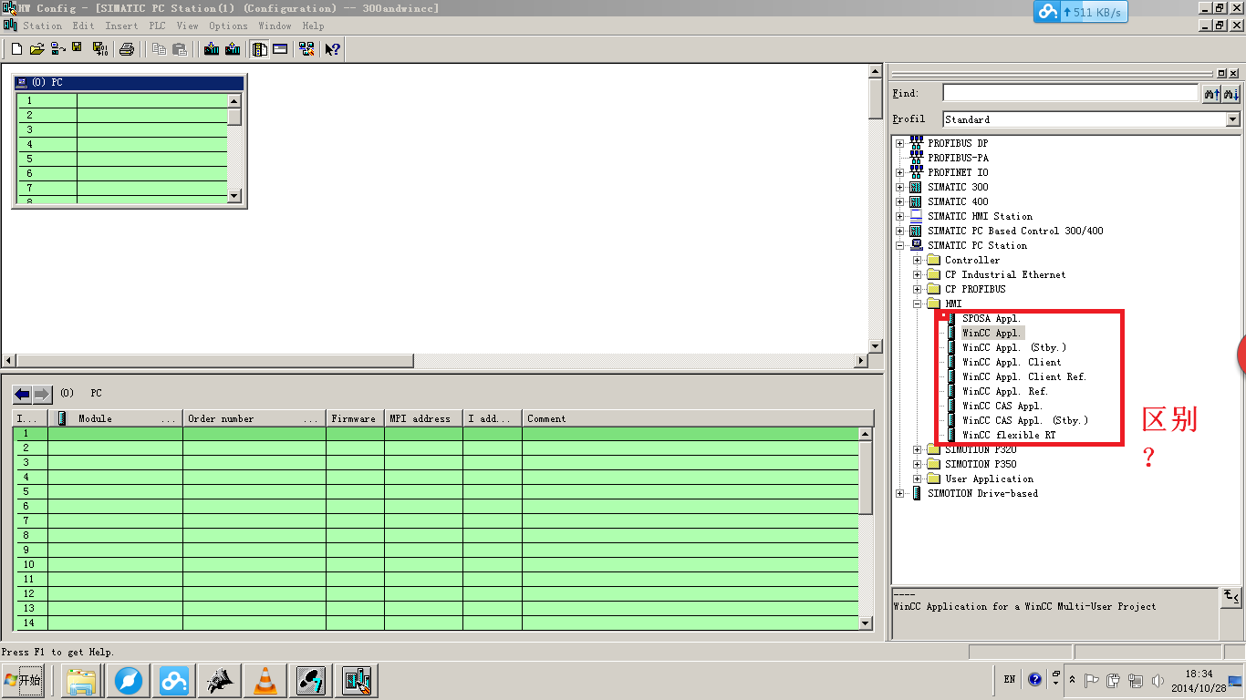Open Configure Network from the toolbar
Viewport: 1246px width, 700px height.
[x=306, y=49]
